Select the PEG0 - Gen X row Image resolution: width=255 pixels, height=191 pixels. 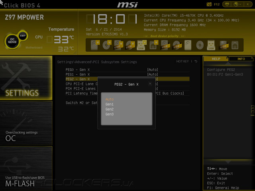[127, 70]
